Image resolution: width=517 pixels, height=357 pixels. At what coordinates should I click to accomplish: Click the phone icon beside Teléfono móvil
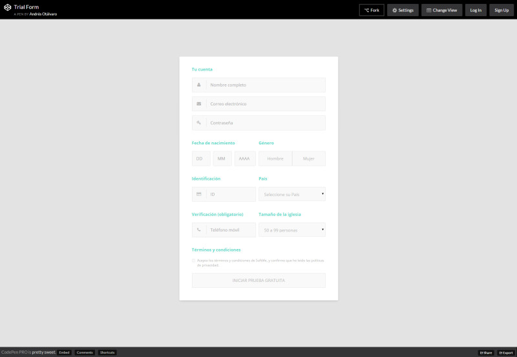pyautogui.click(x=199, y=230)
